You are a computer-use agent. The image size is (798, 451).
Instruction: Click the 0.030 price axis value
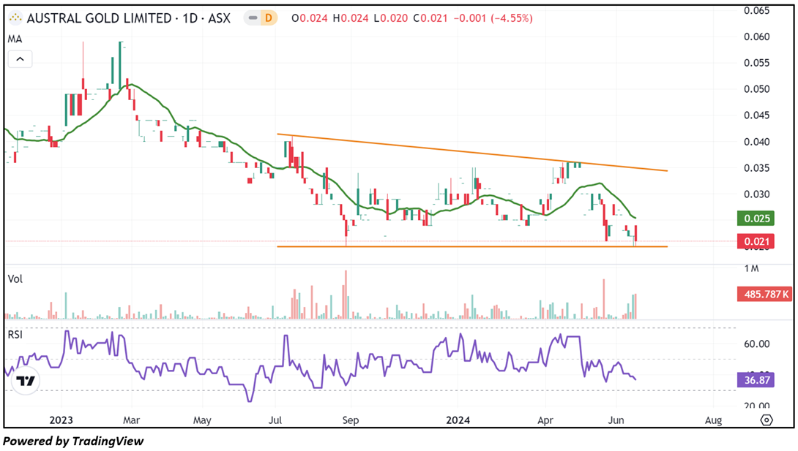(757, 194)
